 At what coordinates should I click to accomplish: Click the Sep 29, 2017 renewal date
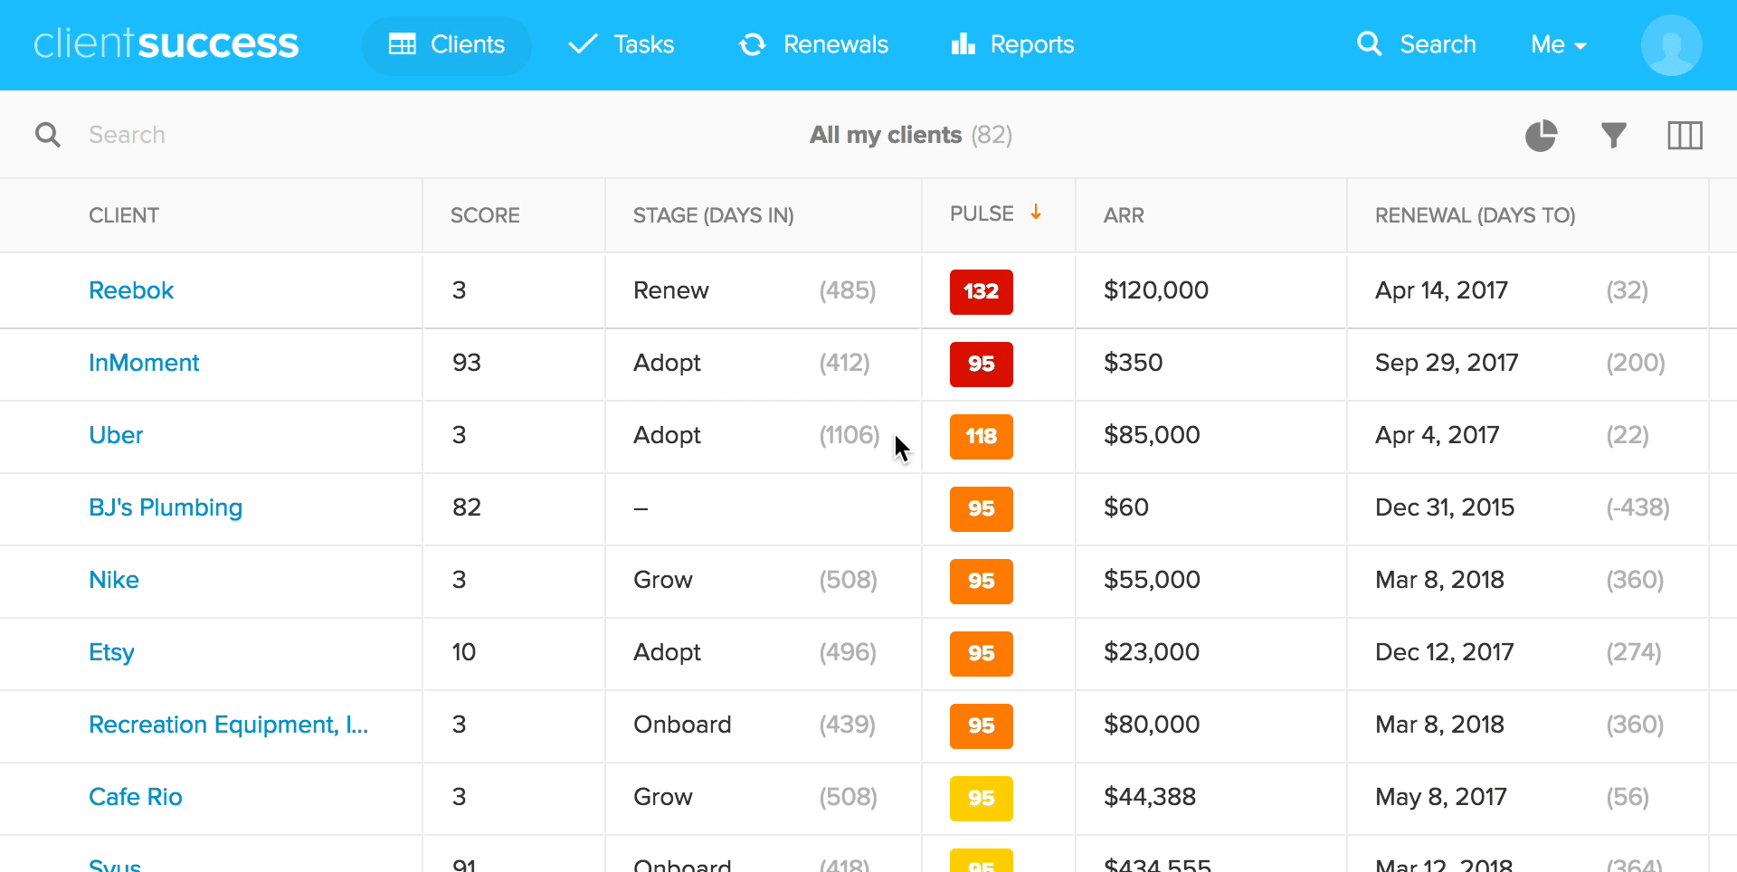point(1447,363)
